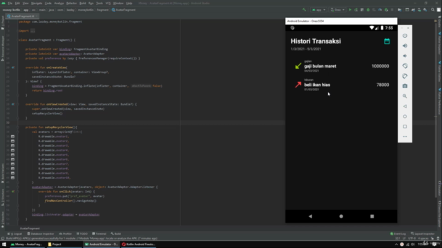
Task: Select the AvatarFragment.kt editor tab
Action: (22, 17)
